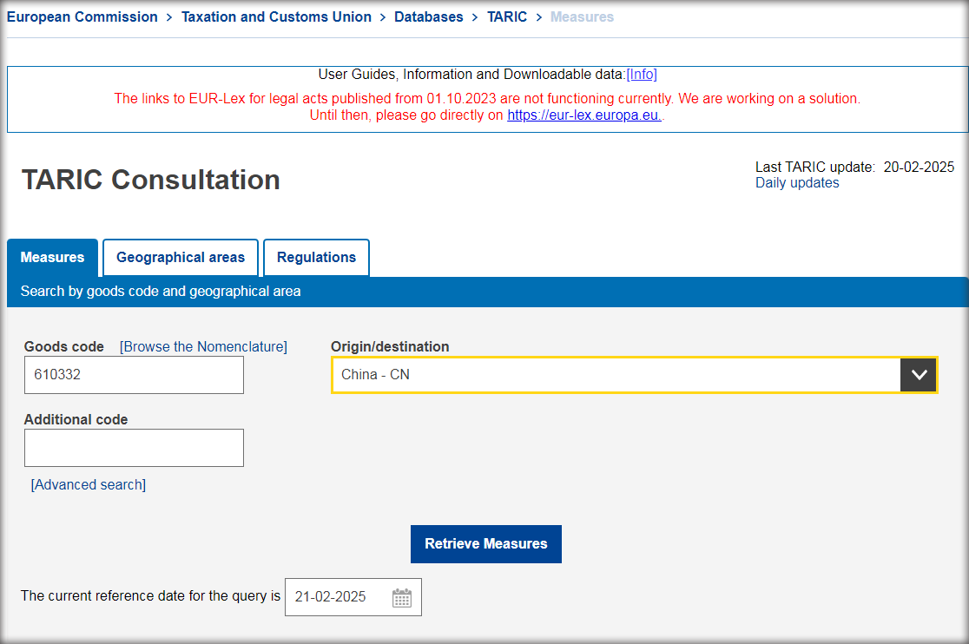Click the Last TARIC update date 20-02-2025
Image resolution: width=969 pixels, height=644 pixels.
[x=919, y=167]
